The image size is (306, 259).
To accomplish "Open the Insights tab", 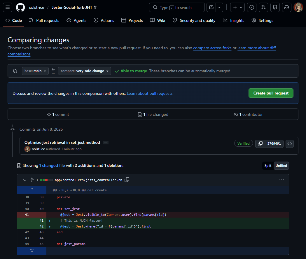I will tap(234, 20).
